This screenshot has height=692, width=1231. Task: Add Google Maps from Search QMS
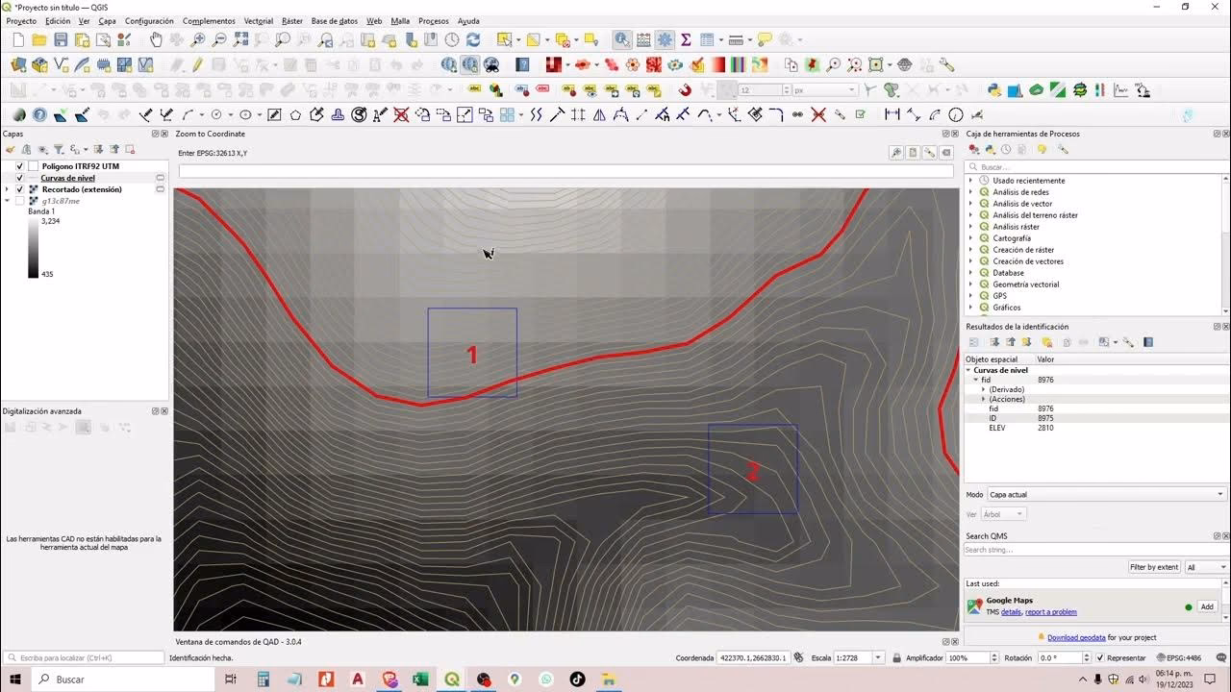coord(1207,606)
